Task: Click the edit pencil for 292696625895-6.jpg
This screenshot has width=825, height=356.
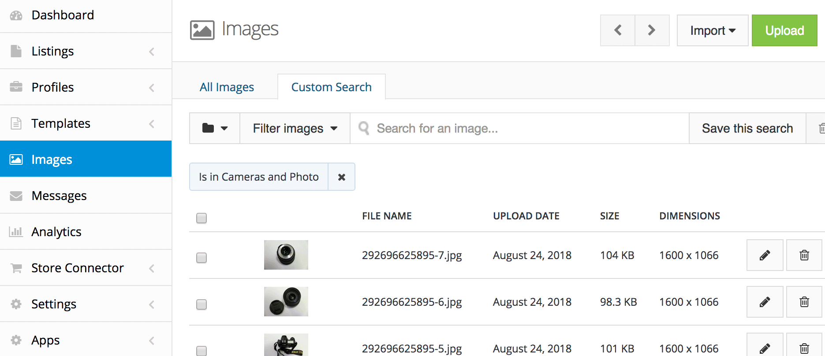Action: point(765,302)
